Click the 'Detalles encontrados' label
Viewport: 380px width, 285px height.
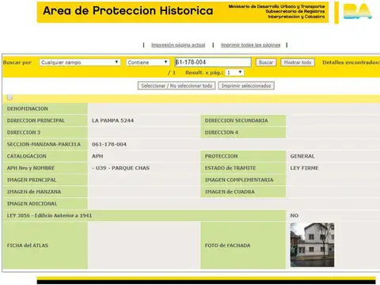point(351,63)
